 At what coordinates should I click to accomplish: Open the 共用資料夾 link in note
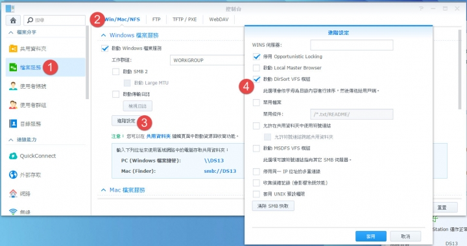(x=158, y=136)
